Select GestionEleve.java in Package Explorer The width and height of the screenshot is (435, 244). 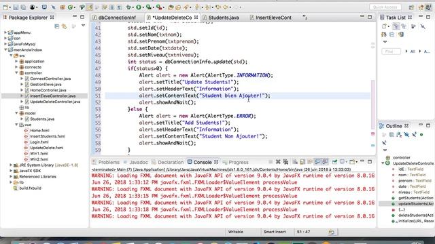(46, 84)
